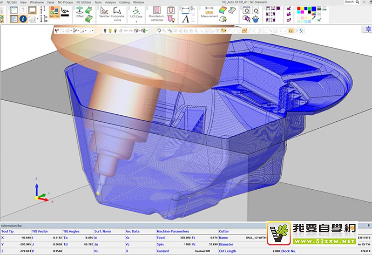
Task: Open the Analysis menu
Action: point(110,2)
